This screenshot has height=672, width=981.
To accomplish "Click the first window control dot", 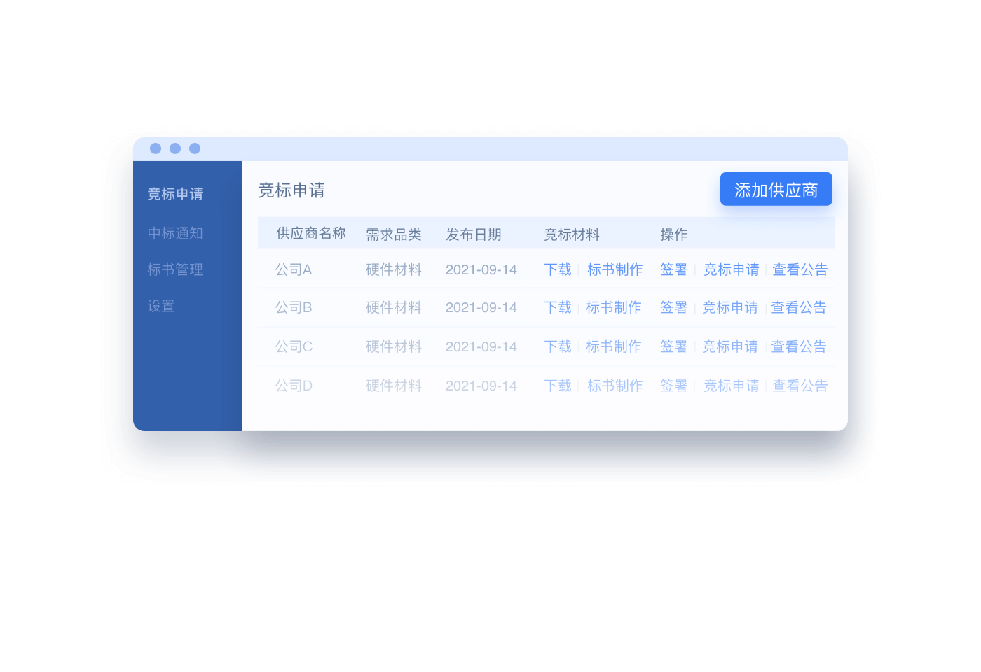I will pos(156,148).
